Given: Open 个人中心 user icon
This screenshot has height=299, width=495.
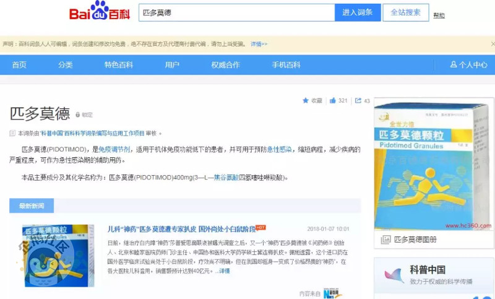Looking at the screenshot, I should point(454,64).
